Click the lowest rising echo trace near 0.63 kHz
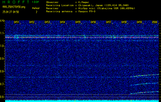The width and height of the screenshot is (161, 102). 145,92
